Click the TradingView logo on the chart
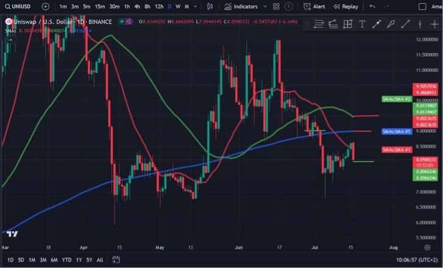Screen dimensions: 443x268 click(12, 234)
